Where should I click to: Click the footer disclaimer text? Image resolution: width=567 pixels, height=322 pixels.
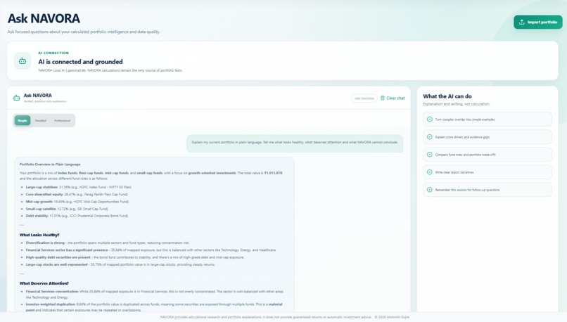[x=285, y=317]
